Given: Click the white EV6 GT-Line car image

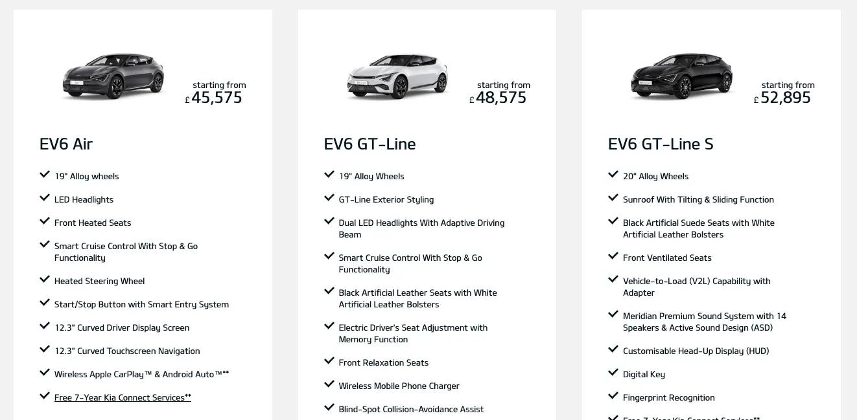Looking at the screenshot, I should (x=397, y=76).
